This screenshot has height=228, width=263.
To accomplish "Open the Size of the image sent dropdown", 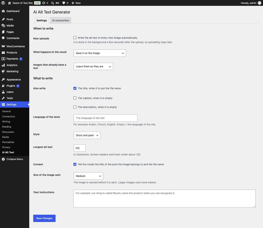I will [x=88, y=176].
